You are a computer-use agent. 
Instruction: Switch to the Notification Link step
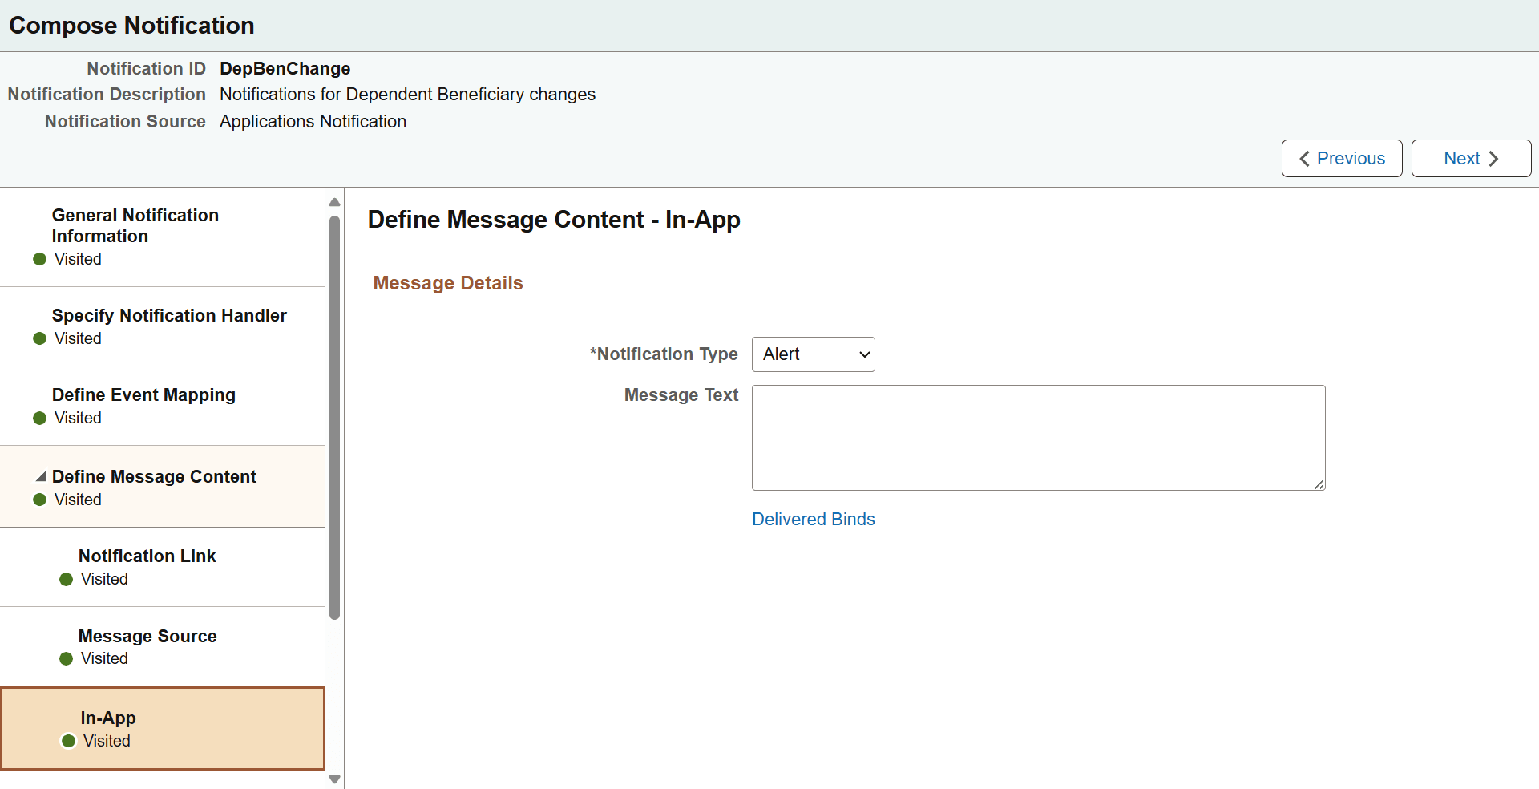point(147,556)
